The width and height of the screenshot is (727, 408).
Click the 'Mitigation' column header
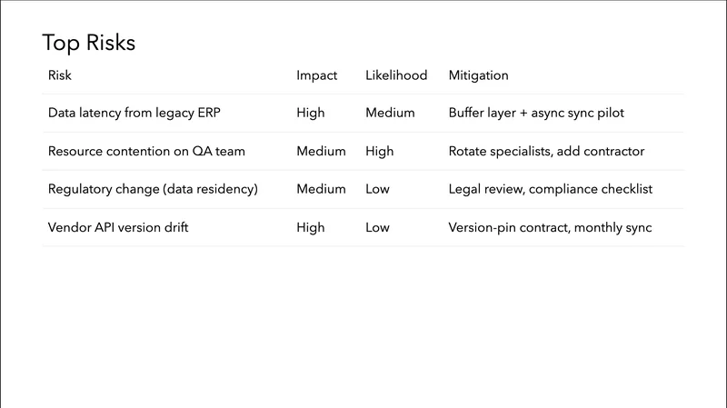(x=478, y=75)
